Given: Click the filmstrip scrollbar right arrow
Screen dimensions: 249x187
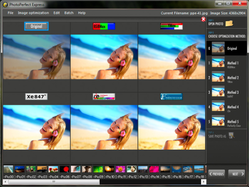Looking at the screenshot, I should (204, 181).
